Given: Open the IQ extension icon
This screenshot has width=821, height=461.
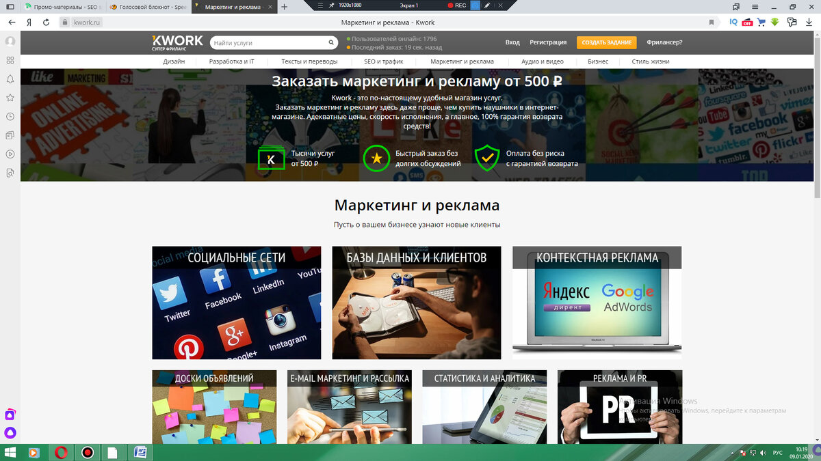Looking at the screenshot, I should point(733,22).
